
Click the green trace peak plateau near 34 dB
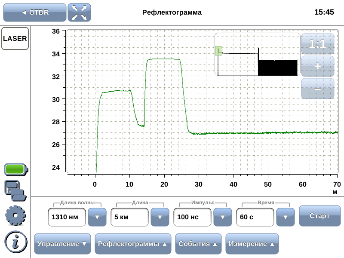tap(163, 59)
